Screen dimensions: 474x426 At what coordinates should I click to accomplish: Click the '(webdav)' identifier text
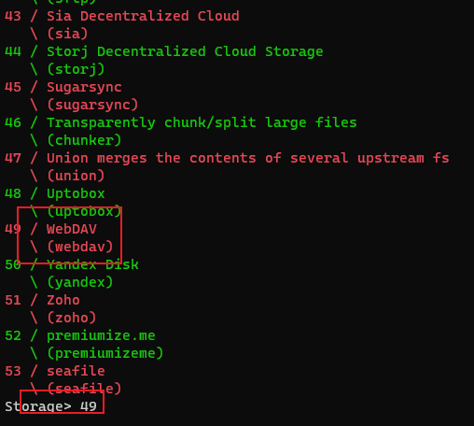pos(80,247)
